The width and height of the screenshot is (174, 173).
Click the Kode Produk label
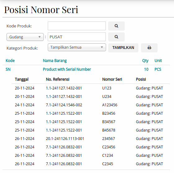coord(19,26)
